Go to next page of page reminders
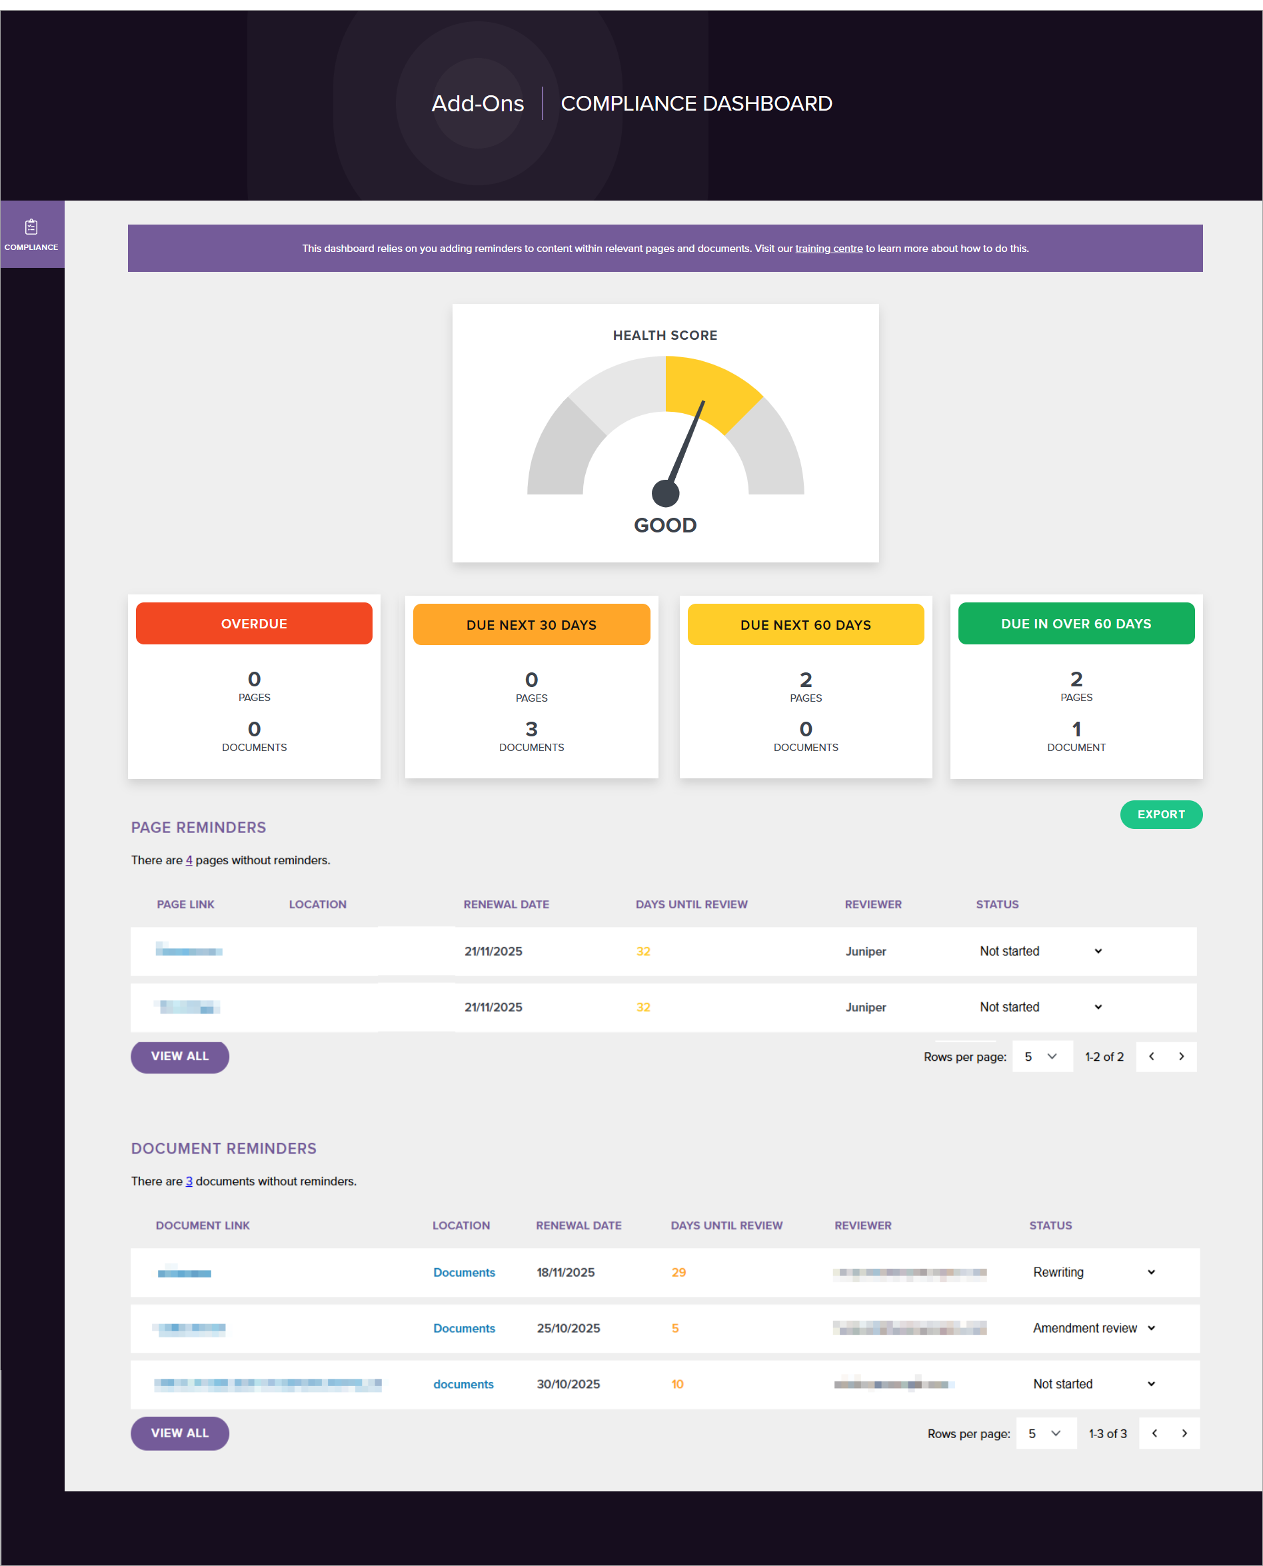The image size is (1263, 1566). coord(1181,1056)
